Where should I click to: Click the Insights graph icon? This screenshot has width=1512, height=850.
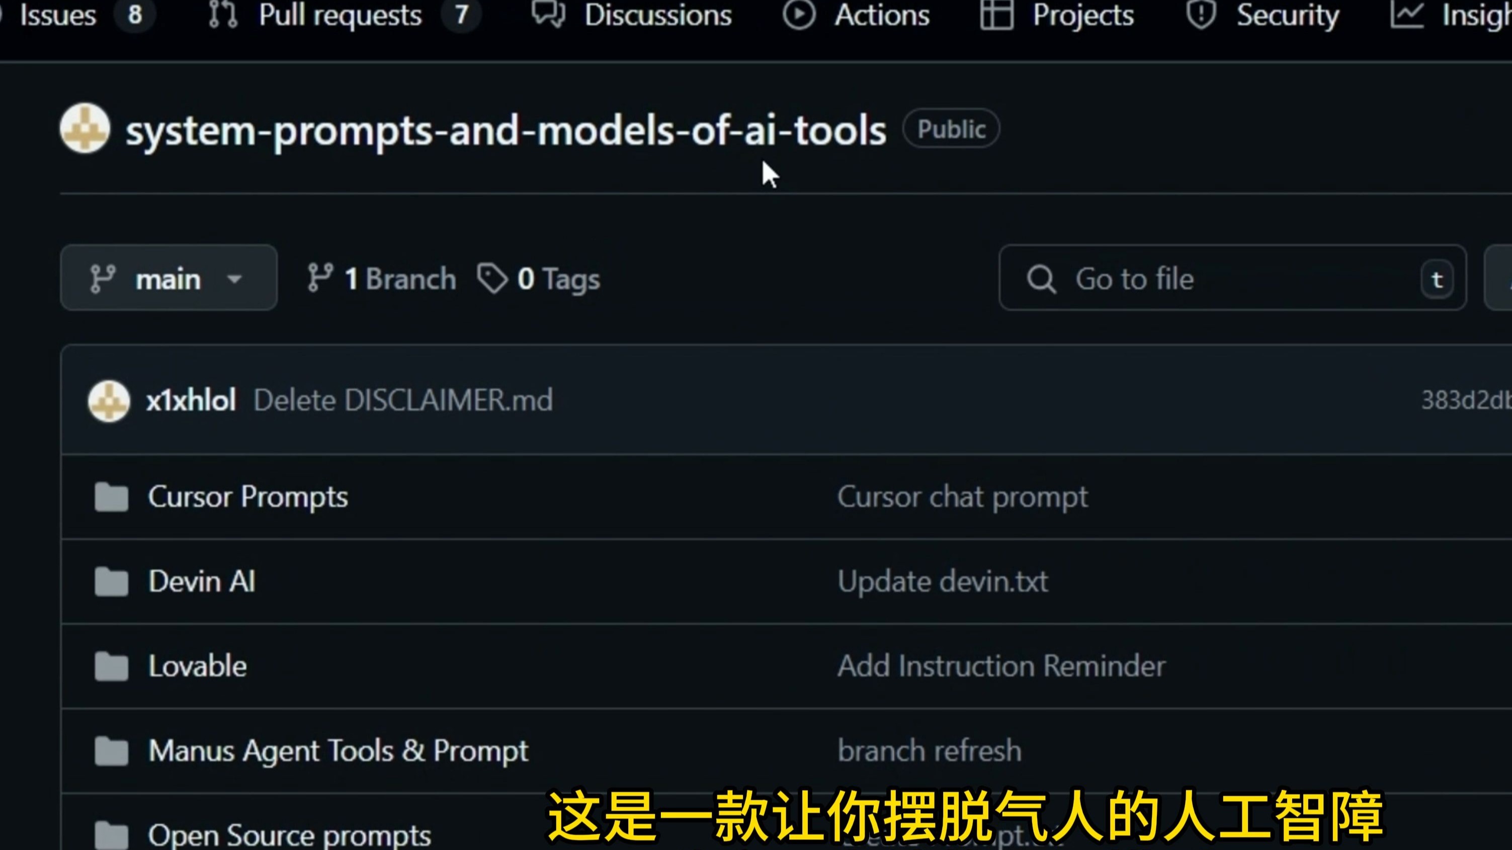tap(1407, 14)
